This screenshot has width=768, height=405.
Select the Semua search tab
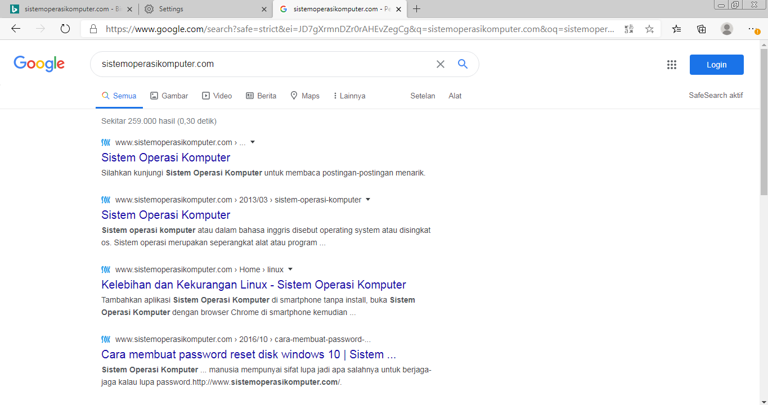click(119, 96)
